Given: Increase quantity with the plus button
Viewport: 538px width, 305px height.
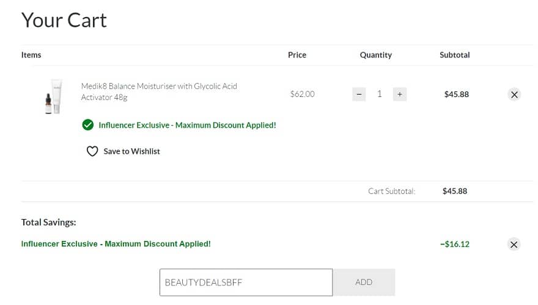Looking at the screenshot, I should point(399,94).
